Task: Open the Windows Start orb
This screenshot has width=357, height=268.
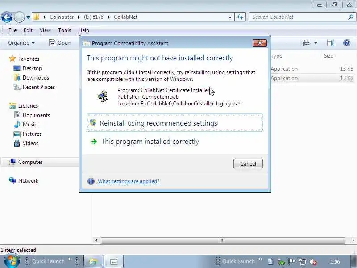Action: (12, 261)
